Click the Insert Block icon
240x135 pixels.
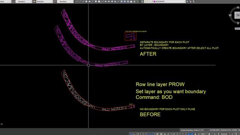click(112, 1)
